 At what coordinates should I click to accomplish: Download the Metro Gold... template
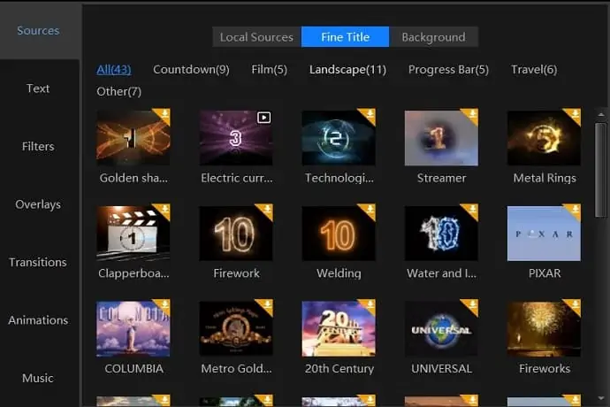pyautogui.click(x=267, y=305)
